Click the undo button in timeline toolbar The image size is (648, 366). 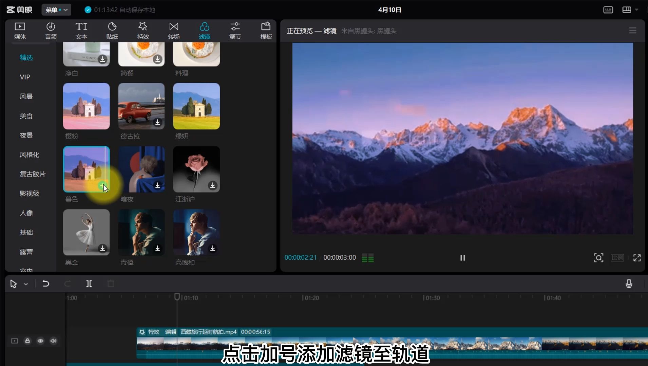coord(46,284)
